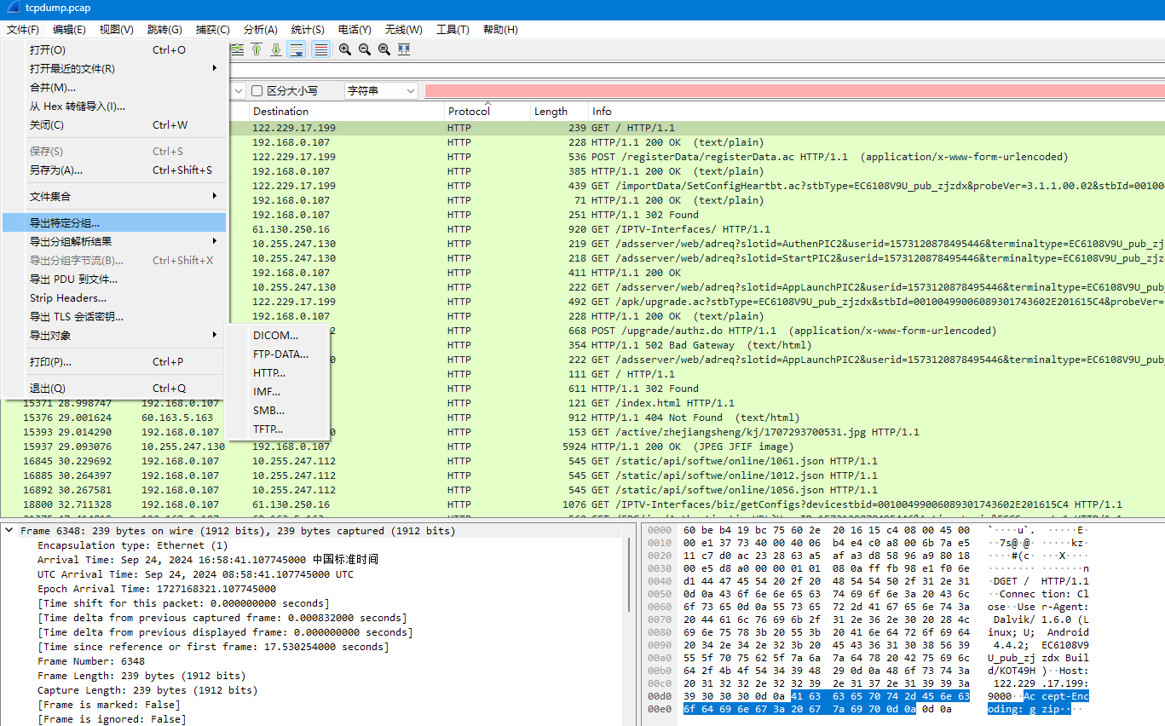
Task: Click the Frame Number: 6348 detail line
Action: tap(91, 661)
